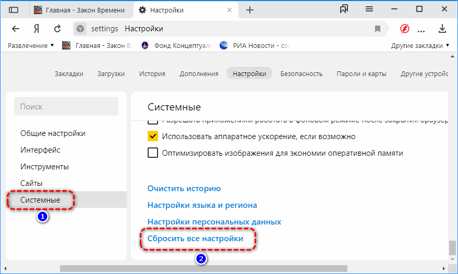Bookmark this page using the address bar flag icon
Screen dimensions: 458x274
pyautogui.click(x=378, y=29)
